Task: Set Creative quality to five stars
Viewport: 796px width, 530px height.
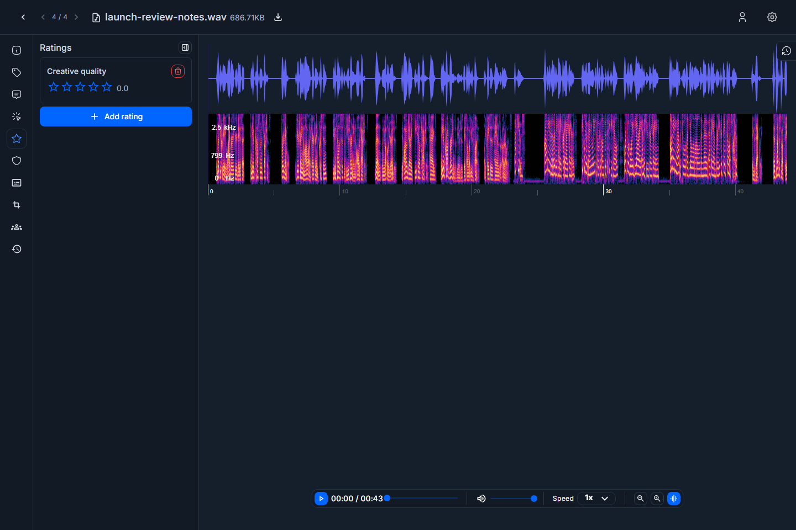Action: click(107, 87)
